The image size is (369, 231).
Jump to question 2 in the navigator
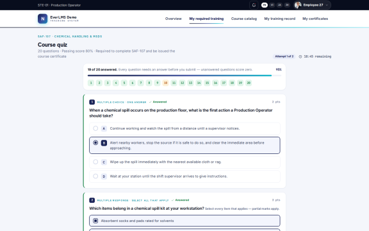click(99, 83)
